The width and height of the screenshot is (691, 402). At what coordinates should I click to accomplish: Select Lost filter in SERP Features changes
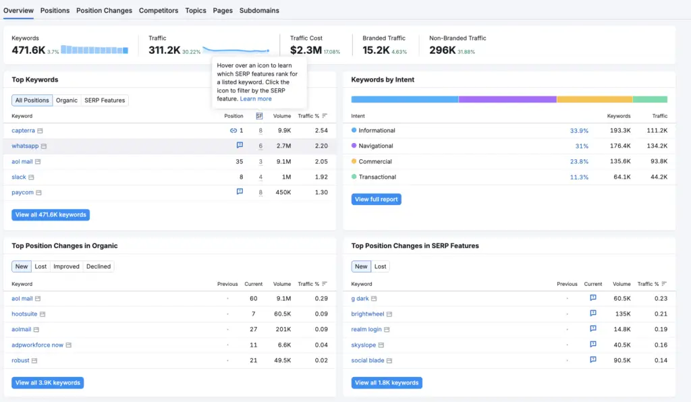tap(381, 266)
